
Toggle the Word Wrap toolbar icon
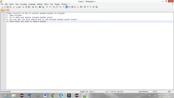(x=60, y=7)
